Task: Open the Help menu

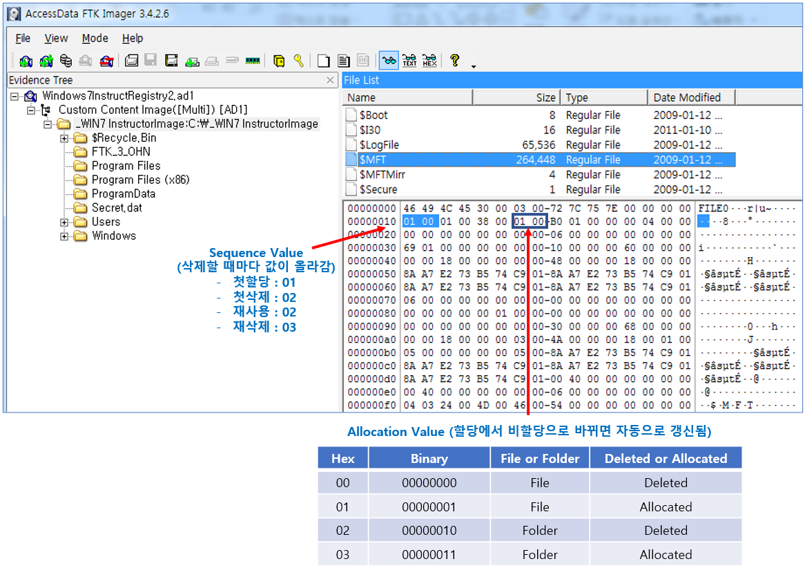Action: click(133, 38)
